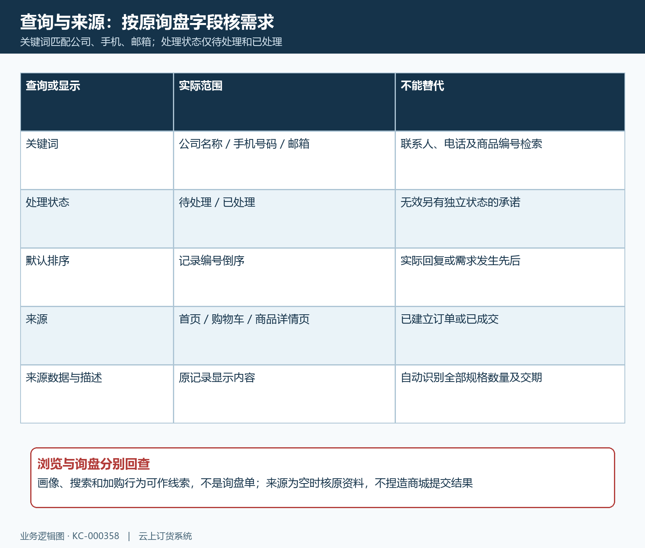
Task: Click the 默认排序 row label cell
Action: coord(97,277)
